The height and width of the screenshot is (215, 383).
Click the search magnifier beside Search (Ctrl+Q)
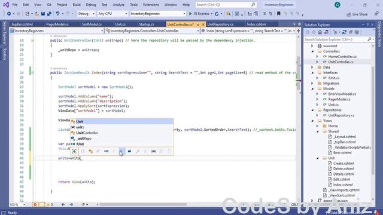coord(253,5)
